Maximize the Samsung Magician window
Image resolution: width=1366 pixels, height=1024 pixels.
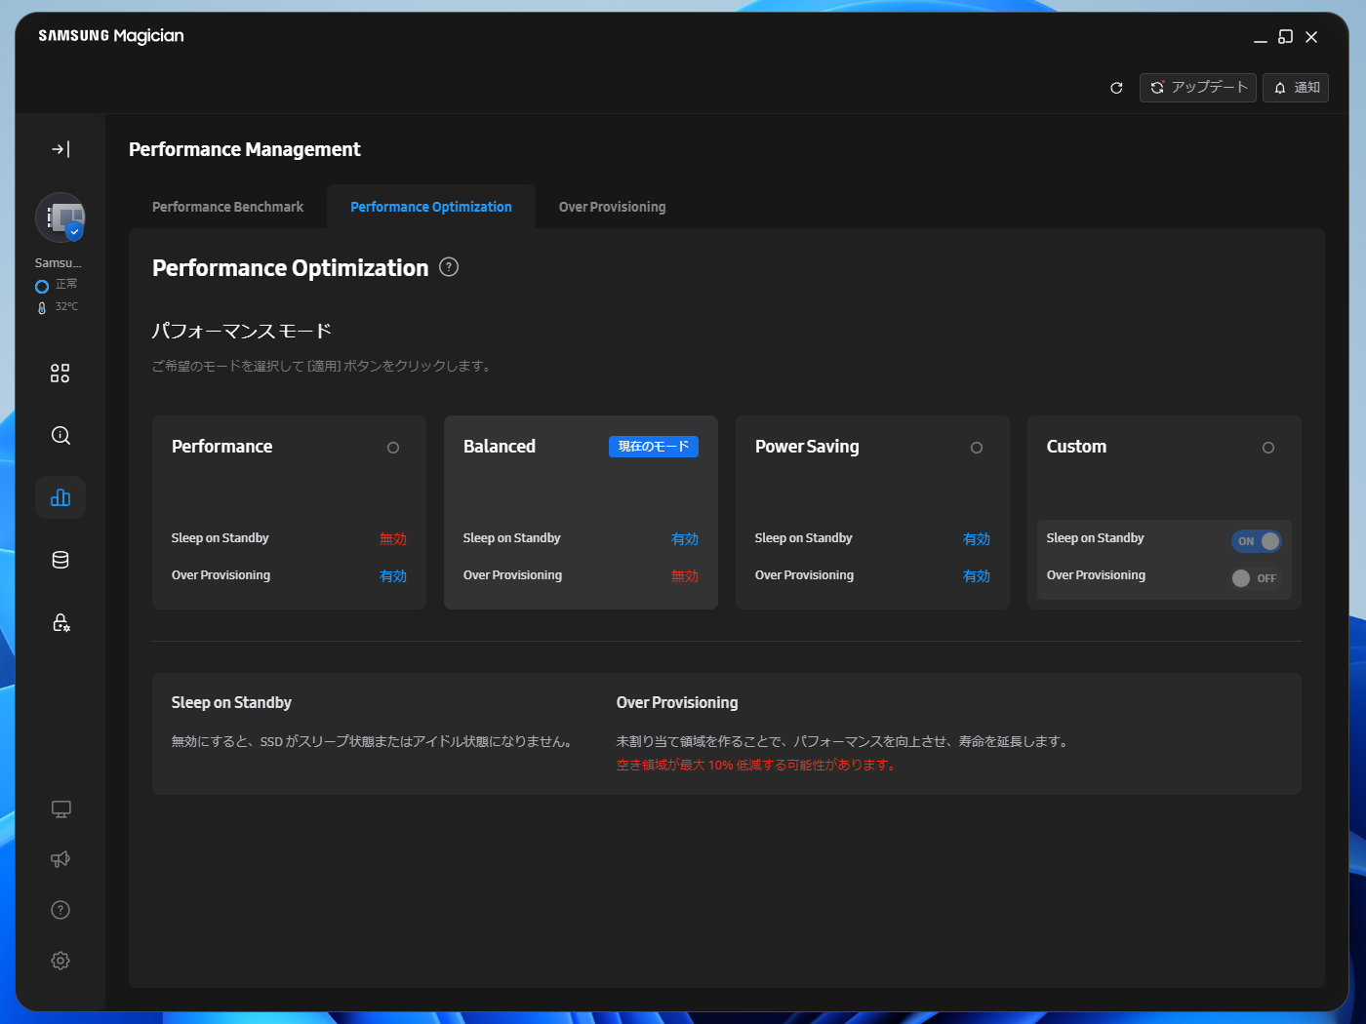1286,37
